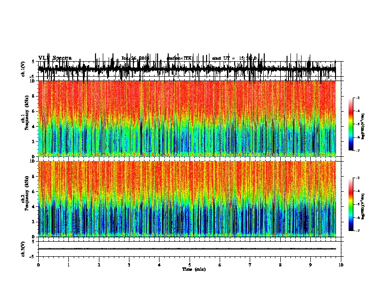The height and width of the screenshot is (297, 384).
Task: Click the date label in header
Action: [x=135, y=58]
